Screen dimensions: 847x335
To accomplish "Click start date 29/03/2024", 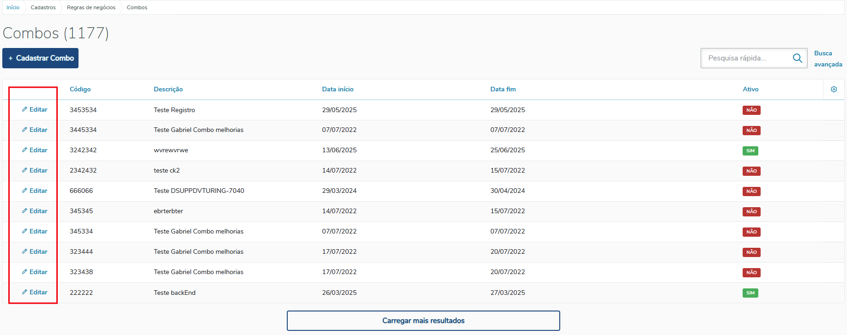I will pyautogui.click(x=339, y=191).
